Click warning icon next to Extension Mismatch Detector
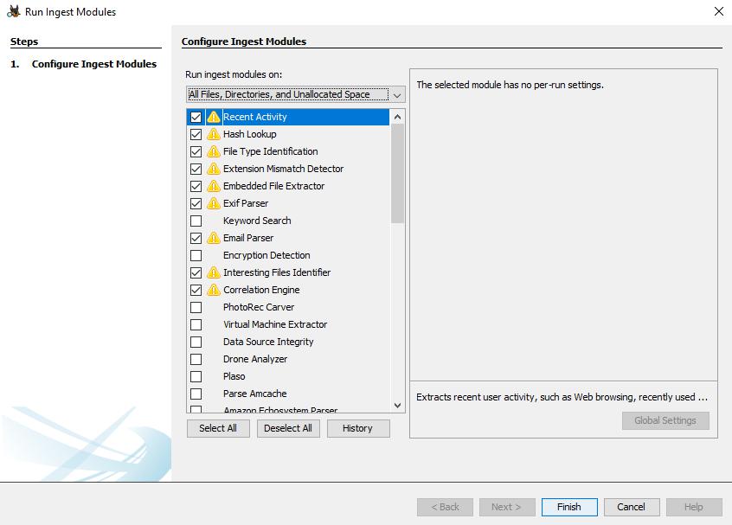The image size is (732, 525). [x=213, y=169]
